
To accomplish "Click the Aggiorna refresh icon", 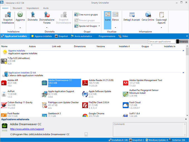I will pos(20,14).
